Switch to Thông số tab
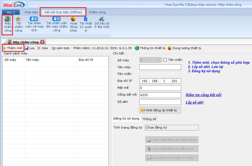The image size is (252, 166). 149,119
